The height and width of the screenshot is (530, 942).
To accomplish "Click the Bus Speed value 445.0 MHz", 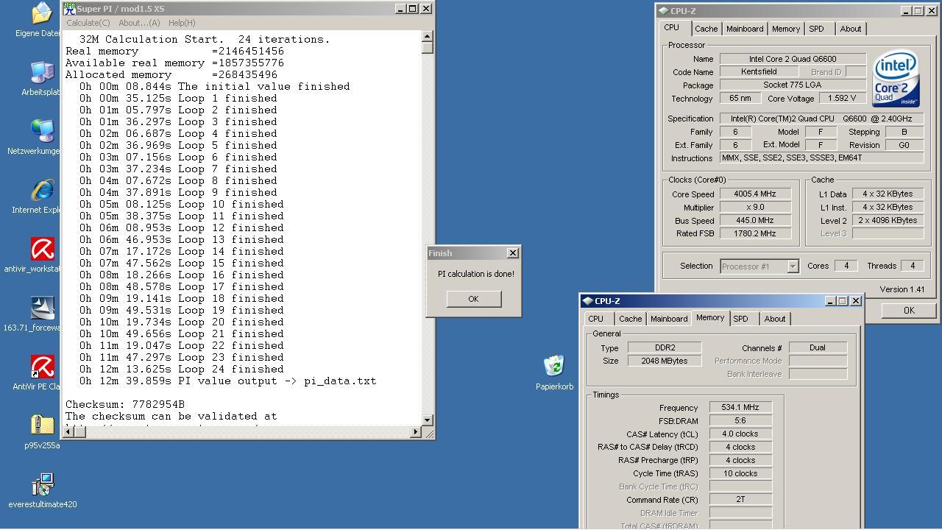I will click(754, 221).
